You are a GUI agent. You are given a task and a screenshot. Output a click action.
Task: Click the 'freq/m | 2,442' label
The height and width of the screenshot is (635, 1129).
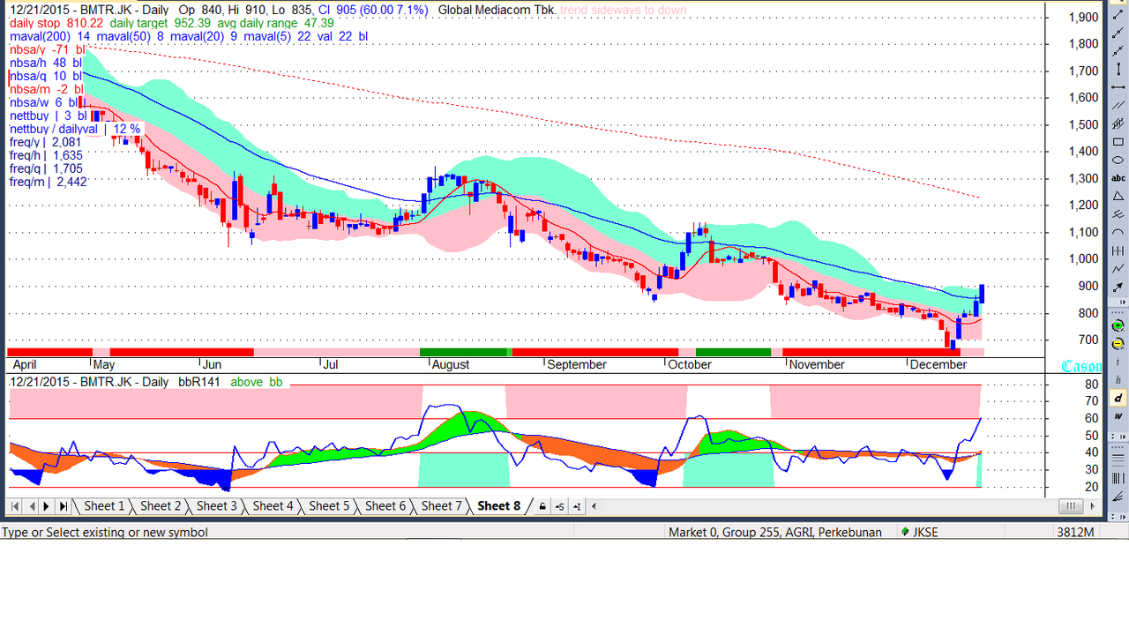[x=49, y=182]
